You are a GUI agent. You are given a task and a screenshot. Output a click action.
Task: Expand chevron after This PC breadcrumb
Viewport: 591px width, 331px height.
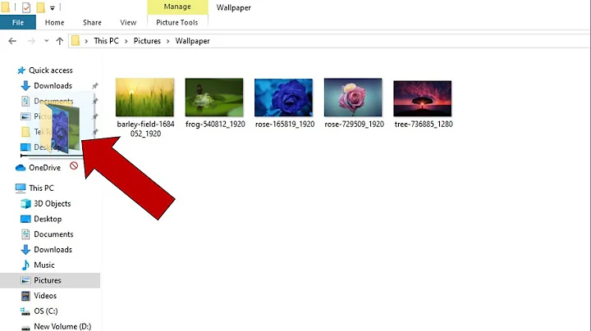pyautogui.click(x=126, y=41)
